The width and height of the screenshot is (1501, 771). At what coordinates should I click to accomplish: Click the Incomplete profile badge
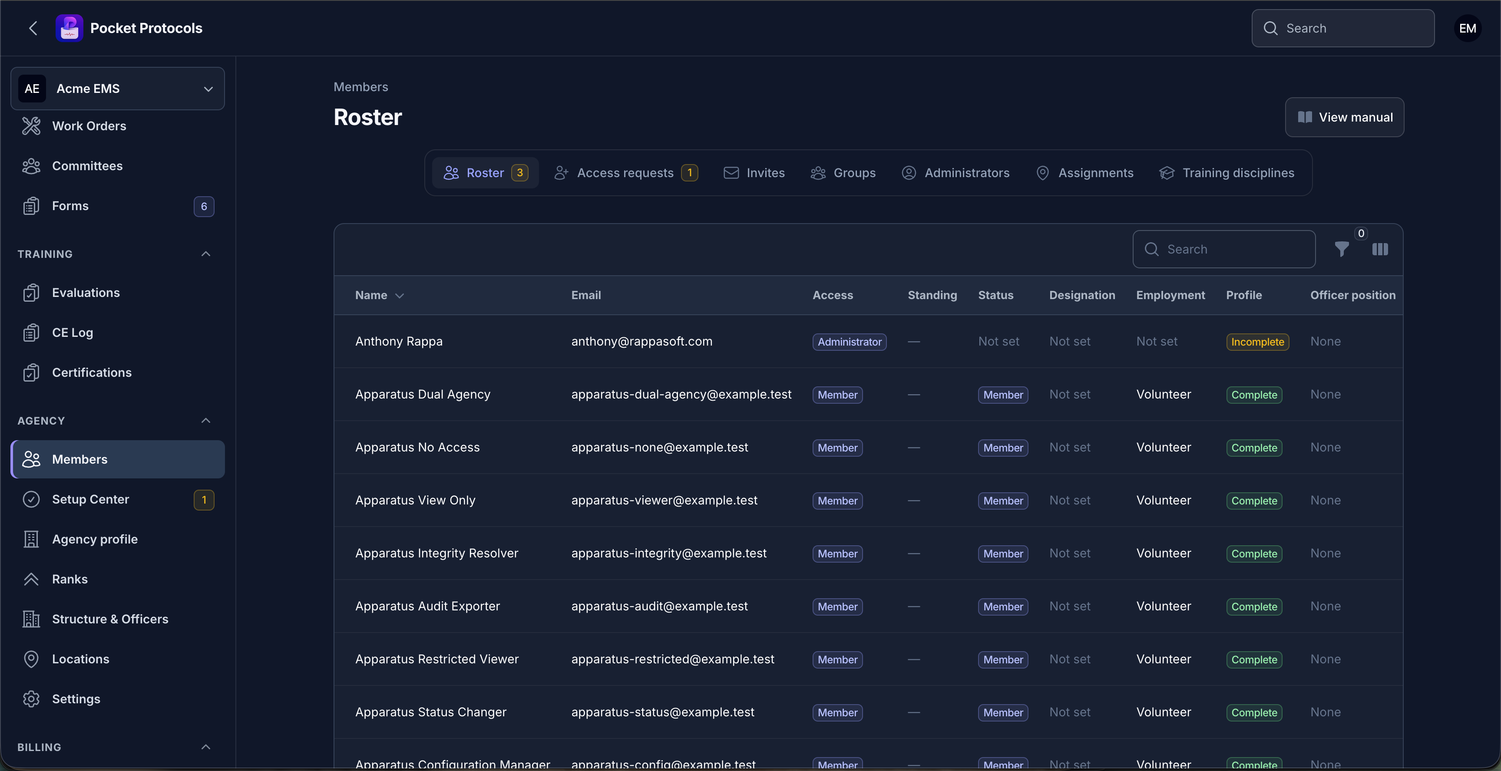point(1257,342)
